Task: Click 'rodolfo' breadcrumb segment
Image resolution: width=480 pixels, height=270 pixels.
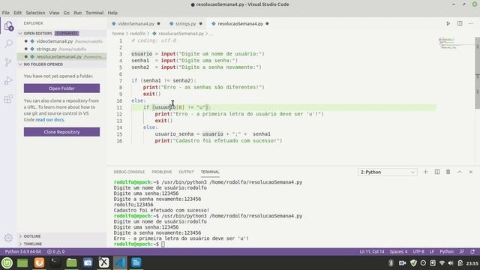Action: pyautogui.click(x=137, y=34)
